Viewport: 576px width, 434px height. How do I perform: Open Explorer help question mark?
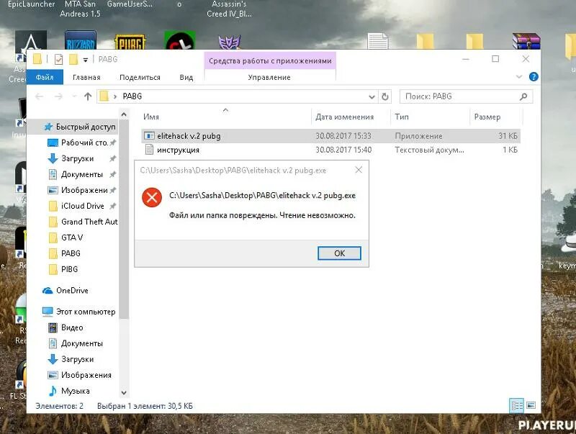click(534, 77)
